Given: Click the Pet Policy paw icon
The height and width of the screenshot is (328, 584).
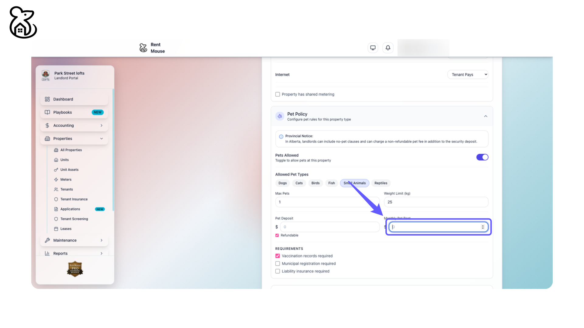Looking at the screenshot, I should (280, 116).
